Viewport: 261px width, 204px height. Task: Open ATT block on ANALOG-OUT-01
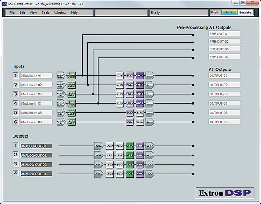click(x=150, y=146)
